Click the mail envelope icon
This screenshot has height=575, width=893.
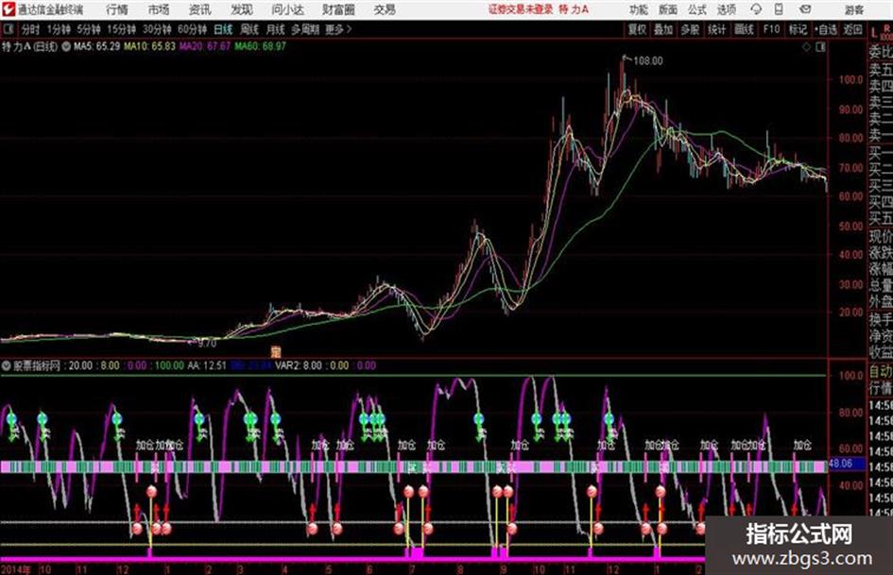pyautogui.click(x=805, y=9)
